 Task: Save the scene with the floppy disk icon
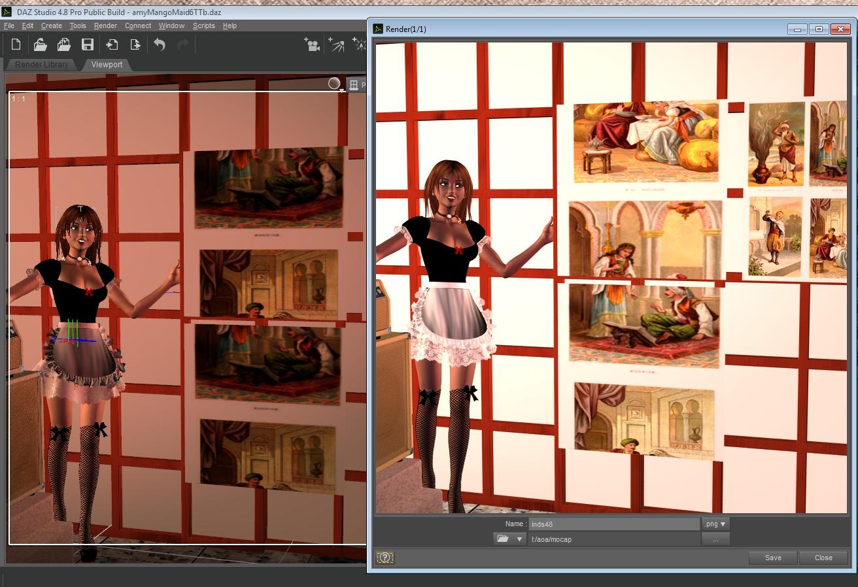tap(88, 44)
